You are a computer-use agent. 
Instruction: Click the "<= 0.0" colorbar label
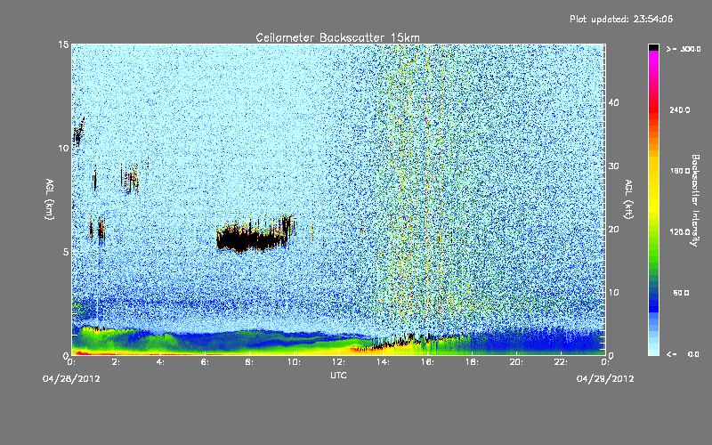coord(684,353)
